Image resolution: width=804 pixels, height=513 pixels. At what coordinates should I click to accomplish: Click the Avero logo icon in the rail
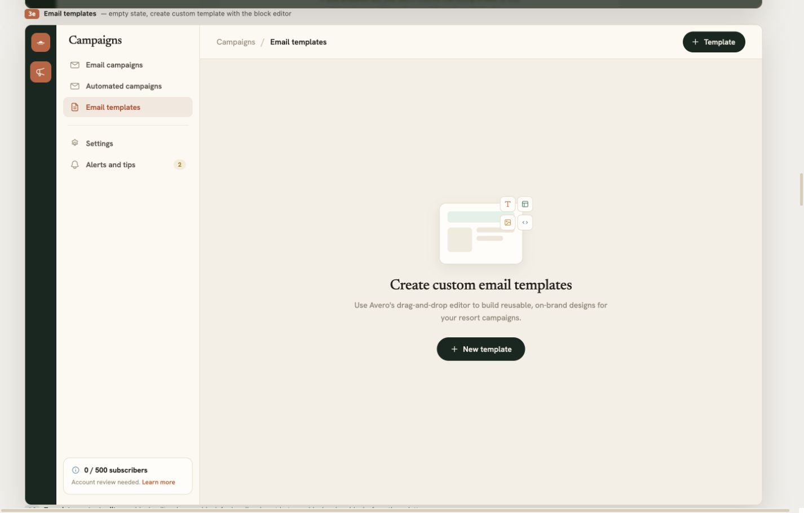[x=41, y=42]
